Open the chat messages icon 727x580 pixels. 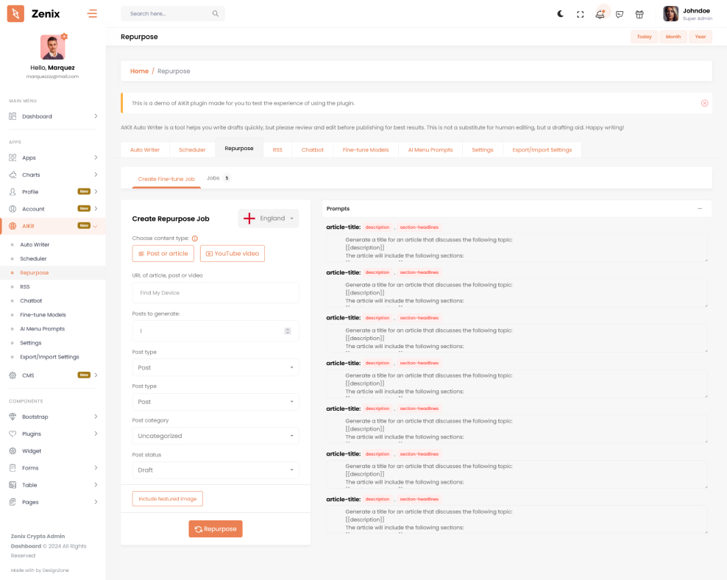point(620,14)
